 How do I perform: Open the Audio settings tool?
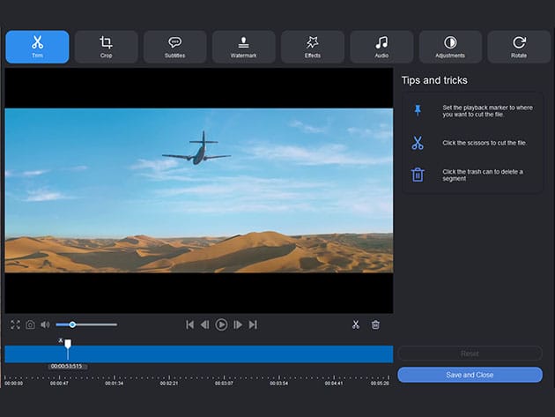(381, 47)
